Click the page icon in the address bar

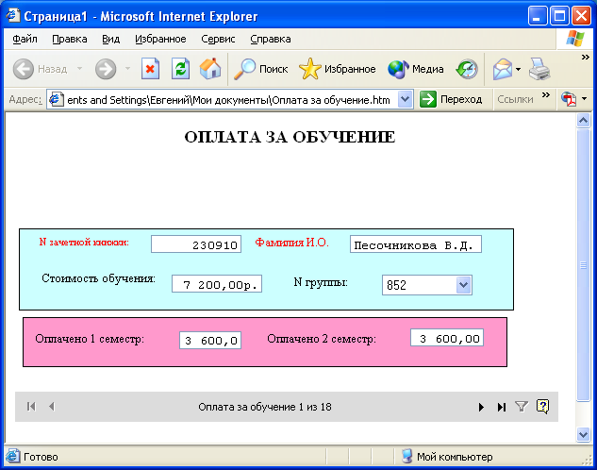tap(57, 99)
